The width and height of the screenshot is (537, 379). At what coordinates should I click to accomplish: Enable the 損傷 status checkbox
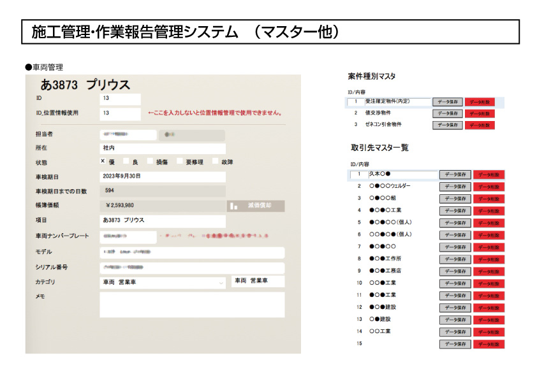click(151, 161)
